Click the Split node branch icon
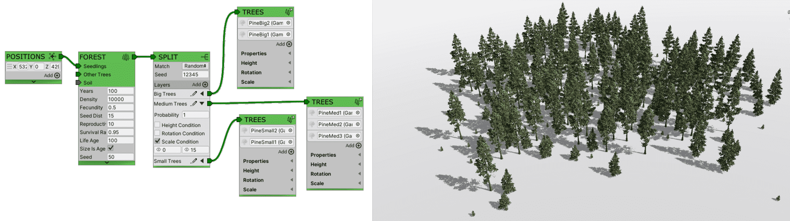790x221 pixels. click(204, 57)
